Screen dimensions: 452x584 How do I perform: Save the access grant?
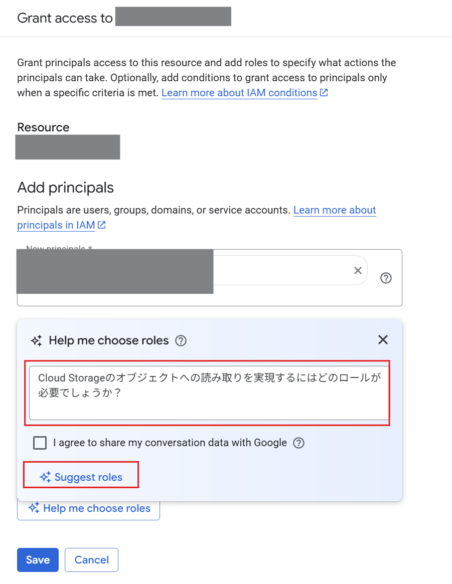point(38,560)
